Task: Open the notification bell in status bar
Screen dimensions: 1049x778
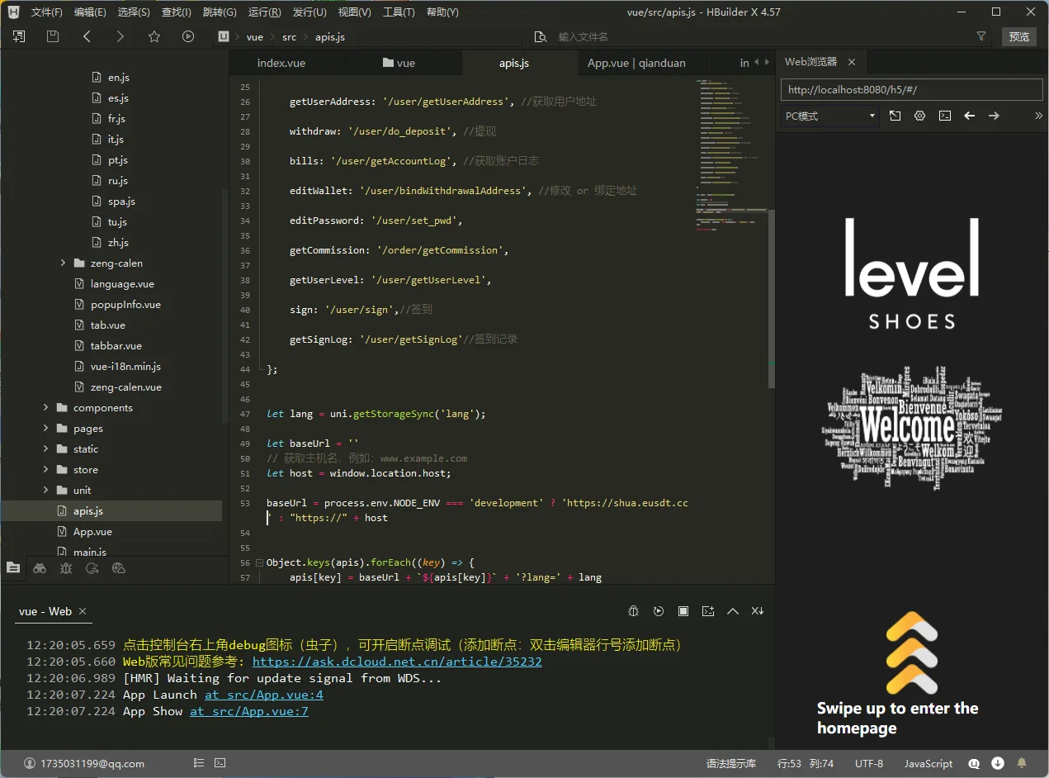Action: tap(1022, 763)
